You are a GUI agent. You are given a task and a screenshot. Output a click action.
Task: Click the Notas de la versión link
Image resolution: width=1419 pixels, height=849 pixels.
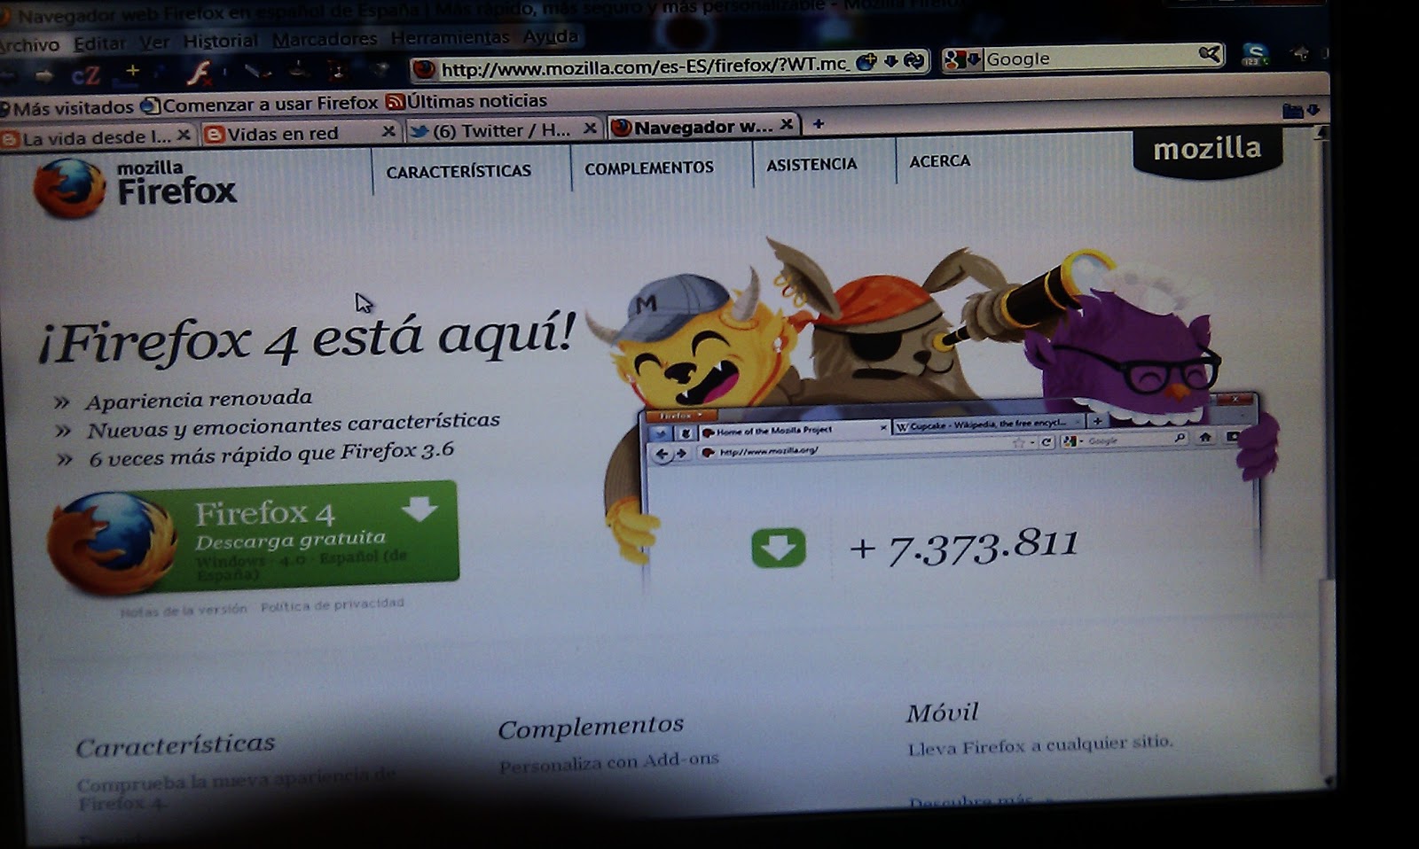coord(184,610)
